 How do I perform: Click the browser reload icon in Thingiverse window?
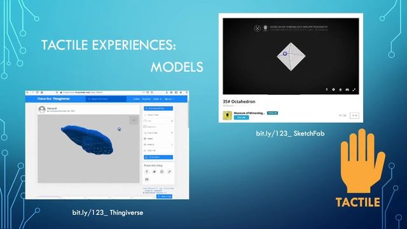pos(37,92)
